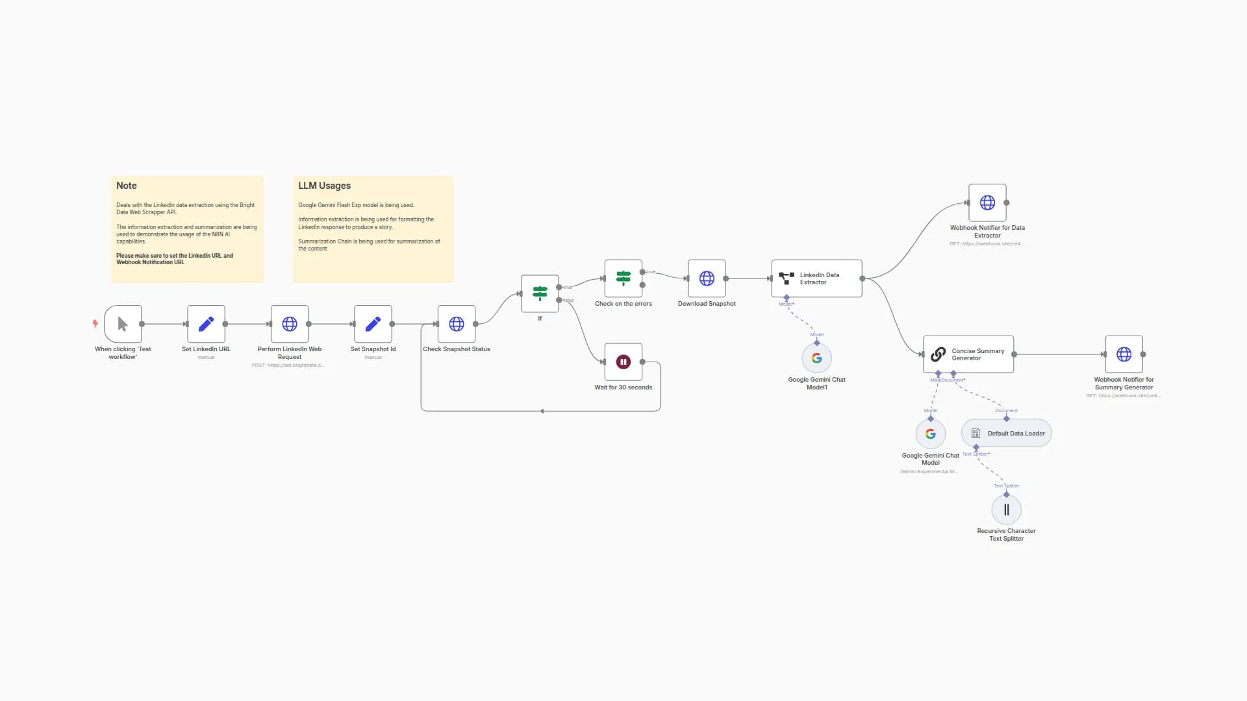Select the yellow Note sticky note

click(x=188, y=228)
